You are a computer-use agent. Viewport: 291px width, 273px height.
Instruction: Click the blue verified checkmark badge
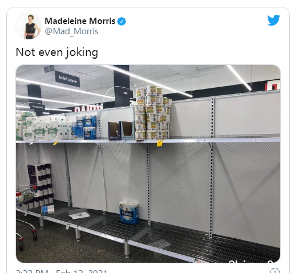[122, 21]
